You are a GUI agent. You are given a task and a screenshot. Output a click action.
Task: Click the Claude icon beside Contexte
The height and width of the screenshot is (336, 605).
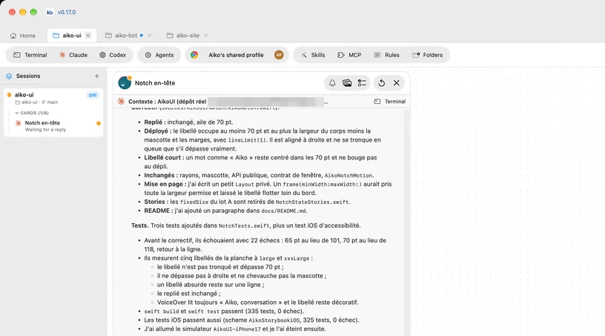pyautogui.click(x=121, y=101)
